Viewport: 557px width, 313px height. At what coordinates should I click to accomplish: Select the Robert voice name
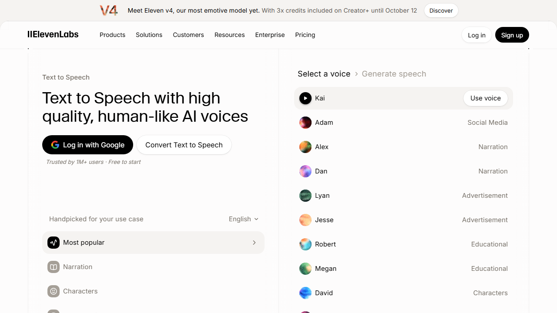click(x=325, y=244)
